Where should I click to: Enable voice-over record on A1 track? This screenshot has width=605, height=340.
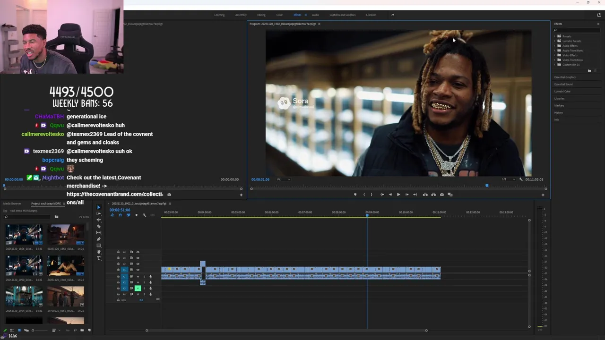(x=151, y=276)
